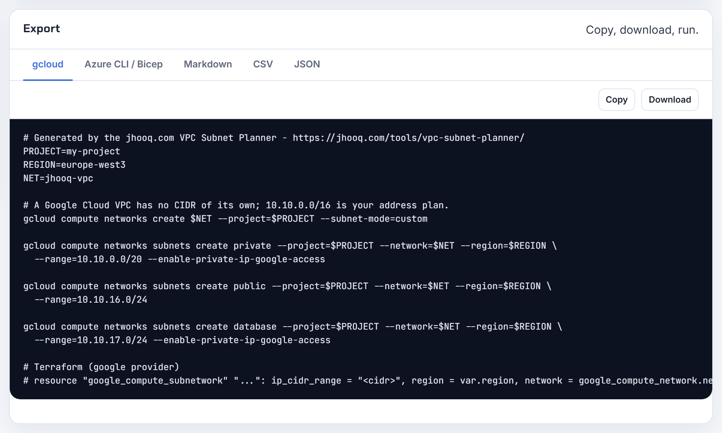Click the 'subnets create private' command line

pos(290,246)
